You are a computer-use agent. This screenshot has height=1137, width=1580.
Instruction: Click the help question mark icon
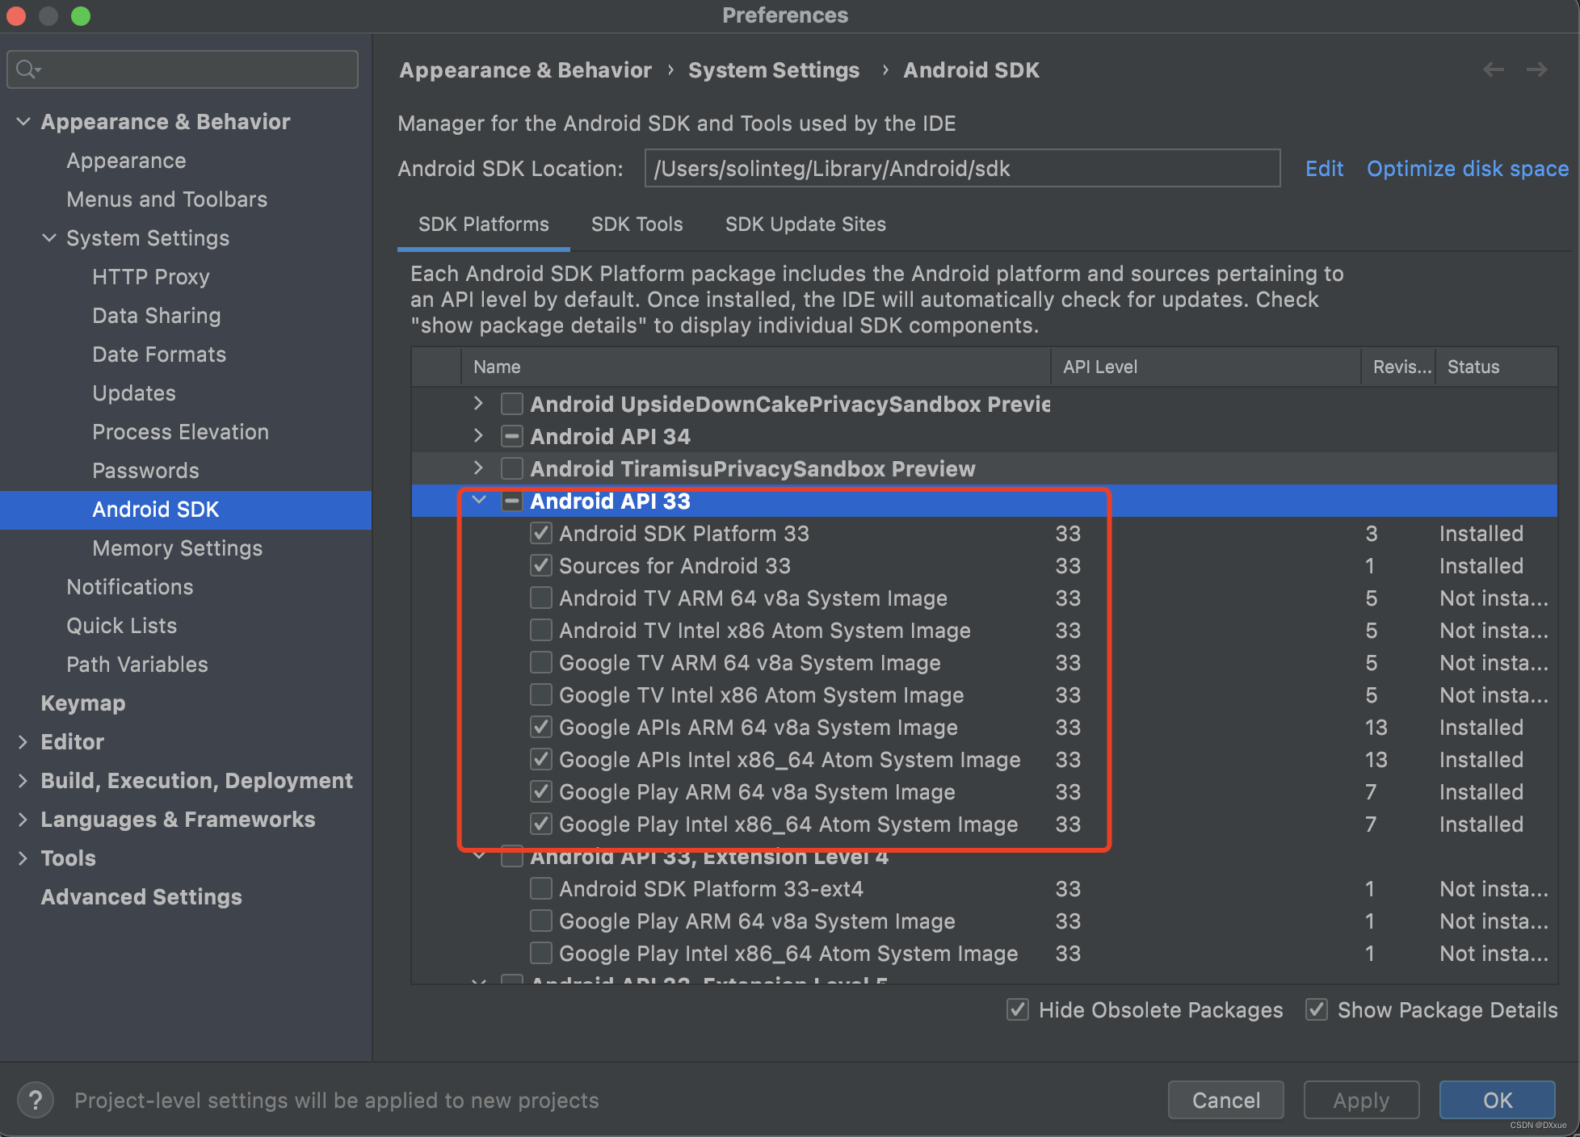35,1100
